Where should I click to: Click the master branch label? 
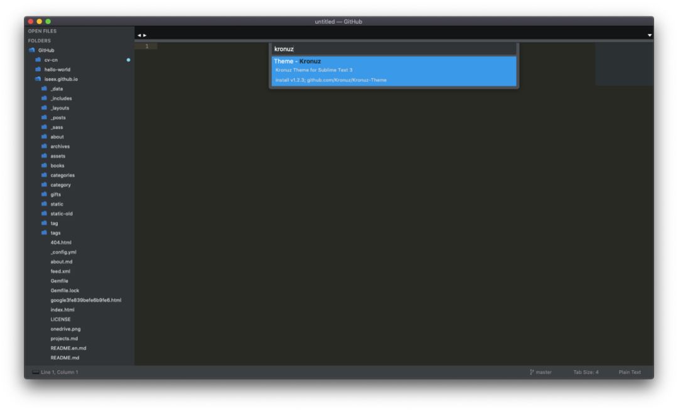[544, 372]
